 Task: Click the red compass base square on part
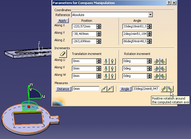point(28,107)
